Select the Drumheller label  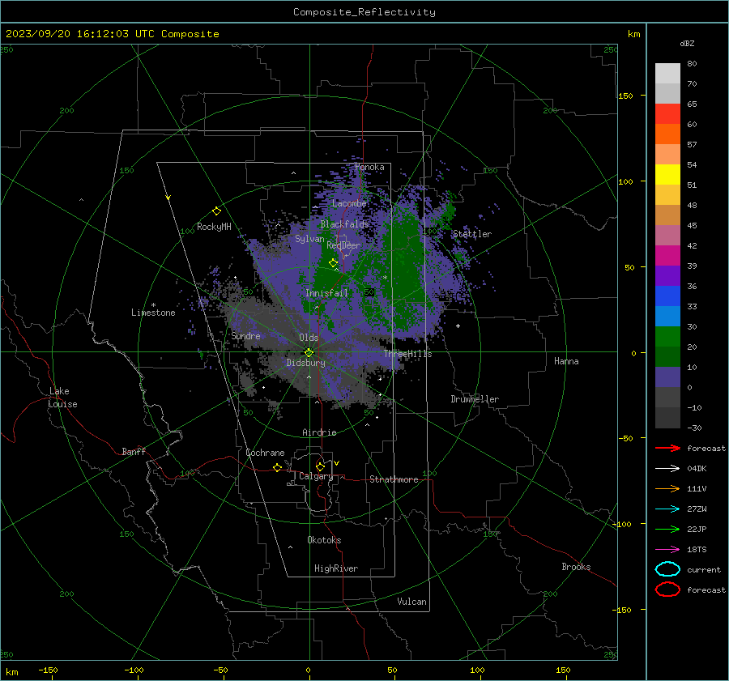(475, 399)
